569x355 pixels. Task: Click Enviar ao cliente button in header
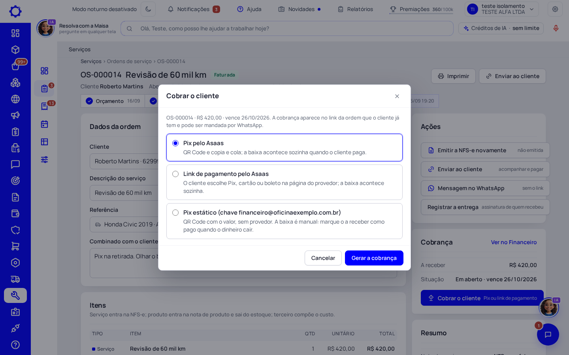(x=512, y=76)
